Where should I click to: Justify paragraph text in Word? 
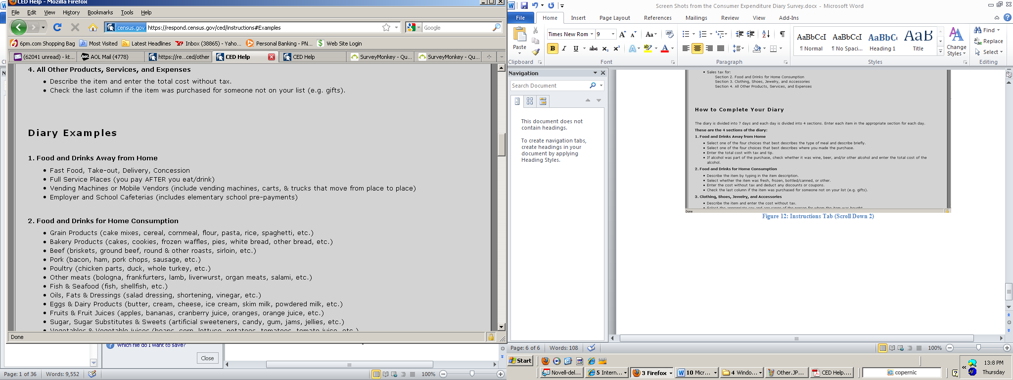click(721, 48)
